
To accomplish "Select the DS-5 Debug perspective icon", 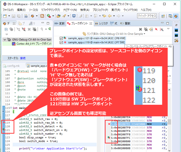I will coord(176,16).
